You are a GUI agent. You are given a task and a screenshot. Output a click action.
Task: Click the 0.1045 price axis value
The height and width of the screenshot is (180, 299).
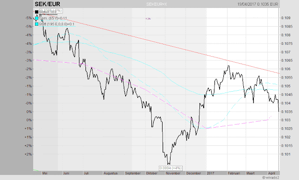pos(287,95)
